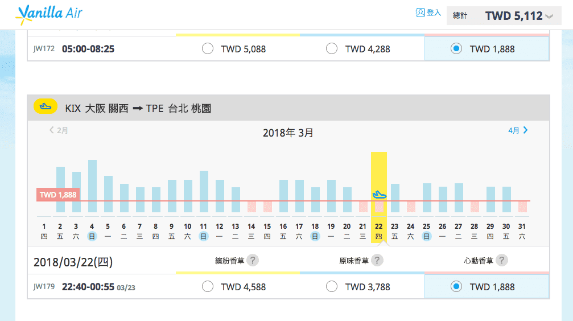This screenshot has height=321, width=573.
Task: Select March 31 pink low-fare bar
Action: click(x=522, y=207)
